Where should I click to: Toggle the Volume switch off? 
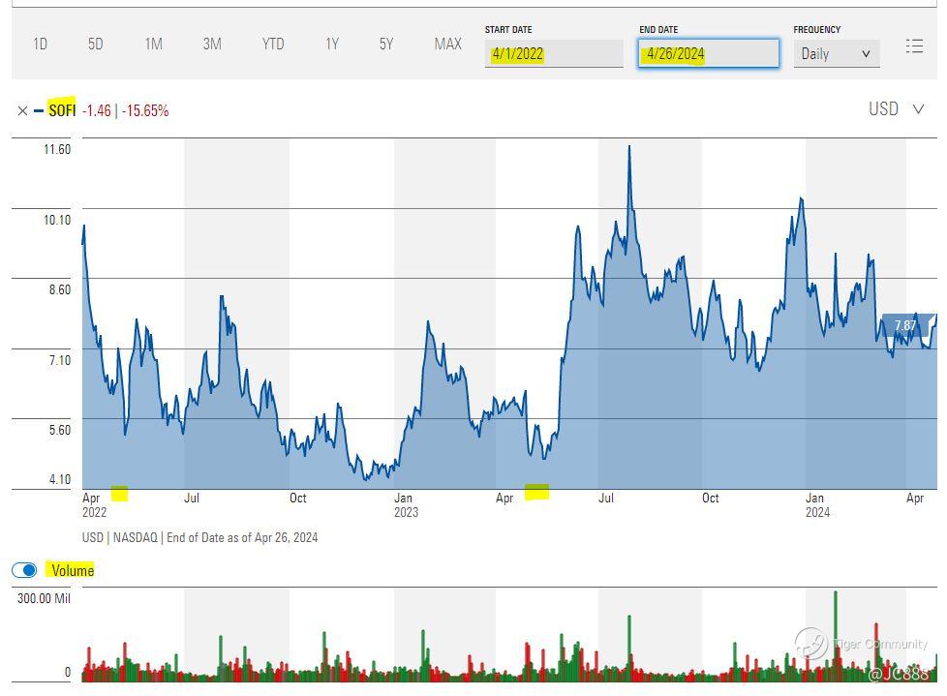24,570
